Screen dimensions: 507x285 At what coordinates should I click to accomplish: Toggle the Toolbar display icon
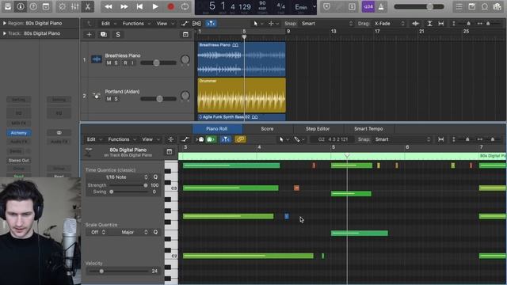[x=46, y=6]
